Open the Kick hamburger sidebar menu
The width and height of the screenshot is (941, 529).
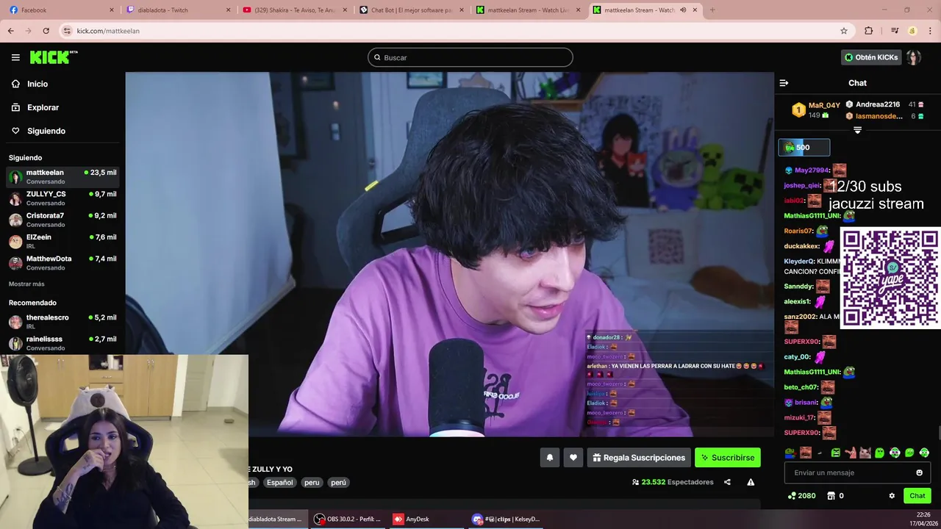tap(15, 57)
